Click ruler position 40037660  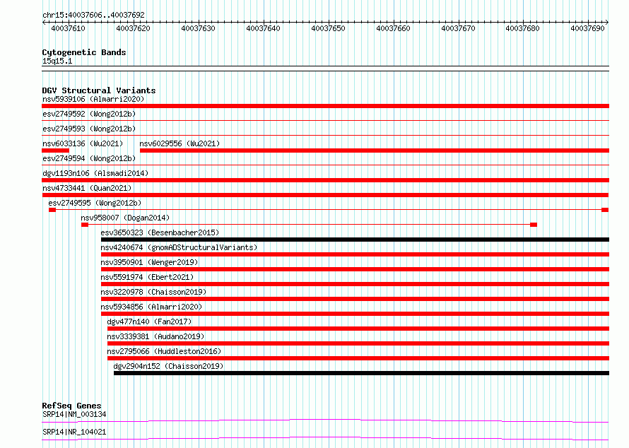point(393,28)
